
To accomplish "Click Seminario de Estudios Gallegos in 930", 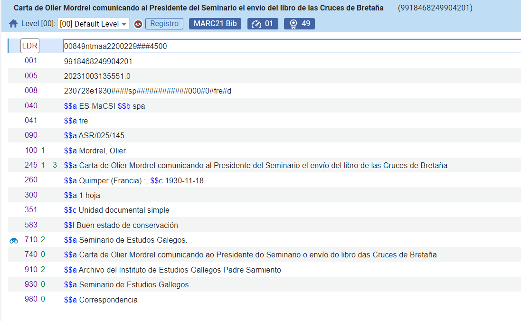I will click(133, 285).
